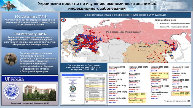Open the report cover page thumbnail
The image size is (193, 108).
pos(73,88)
